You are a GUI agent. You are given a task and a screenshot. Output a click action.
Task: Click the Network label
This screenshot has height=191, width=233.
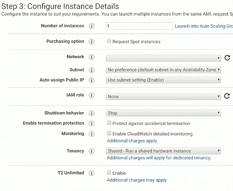coord(75,57)
